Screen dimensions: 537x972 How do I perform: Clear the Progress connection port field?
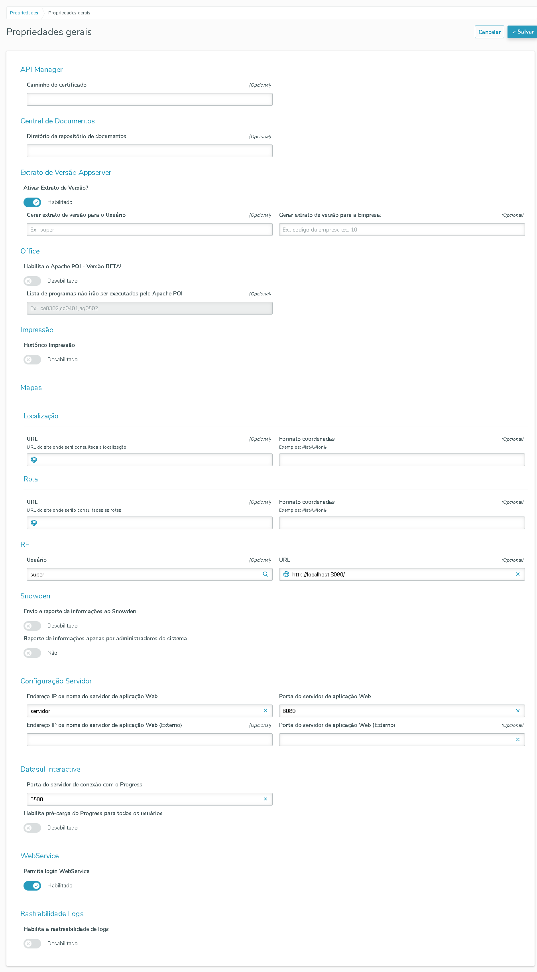(x=266, y=799)
